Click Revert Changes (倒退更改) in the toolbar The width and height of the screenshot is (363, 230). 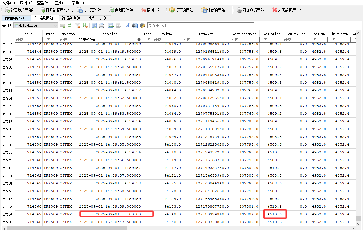coord(122,10)
